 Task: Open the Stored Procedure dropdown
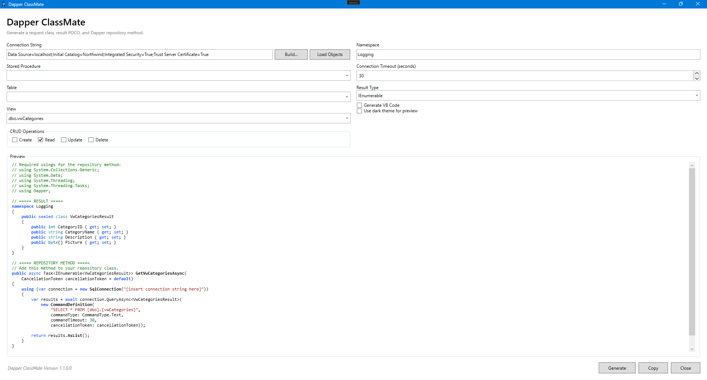[x=178, y=75]
